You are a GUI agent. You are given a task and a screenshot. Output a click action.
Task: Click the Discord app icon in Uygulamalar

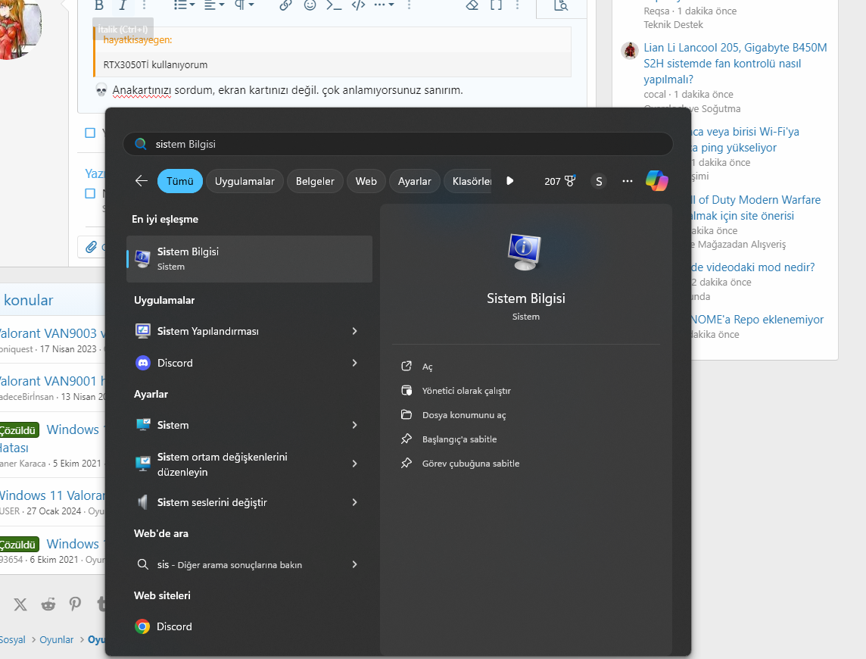143,363
